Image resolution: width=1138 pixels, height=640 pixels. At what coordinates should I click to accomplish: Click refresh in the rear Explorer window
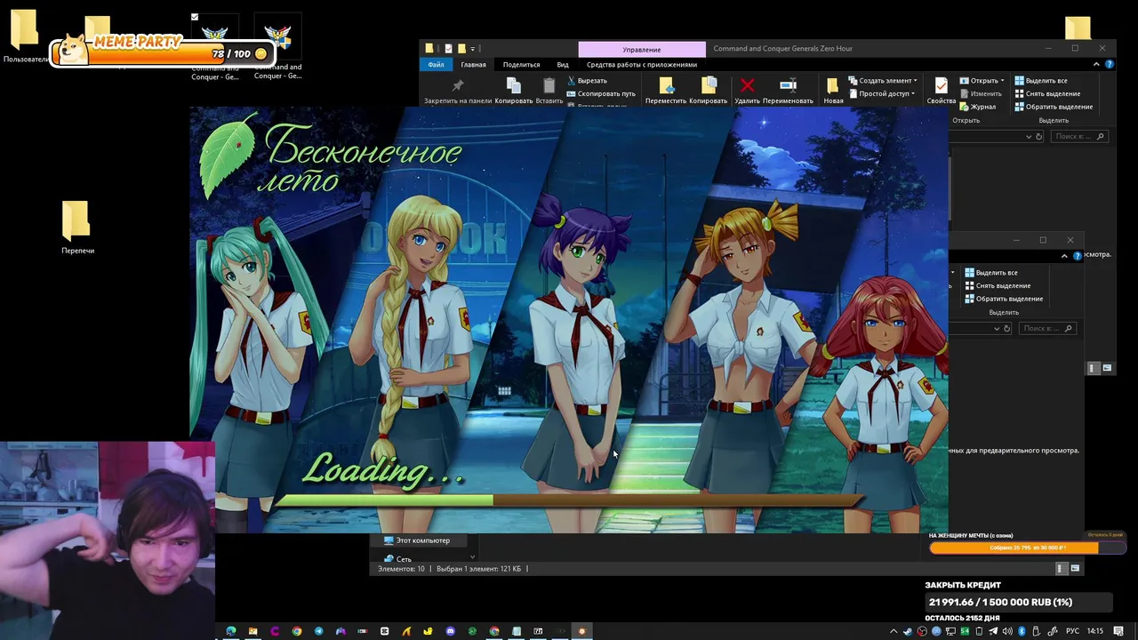point(1006,328)
